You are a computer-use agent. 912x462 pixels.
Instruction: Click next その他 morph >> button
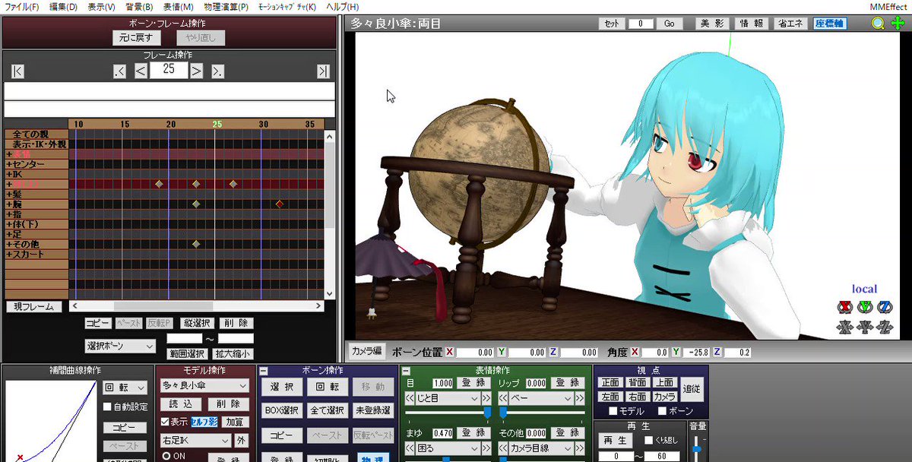[x=581, y=448]
